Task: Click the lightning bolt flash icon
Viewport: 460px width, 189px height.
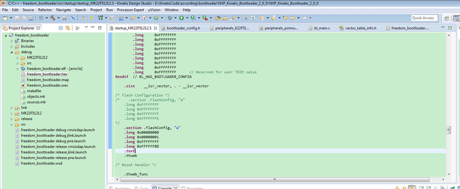Action: [x=91, y=18]
